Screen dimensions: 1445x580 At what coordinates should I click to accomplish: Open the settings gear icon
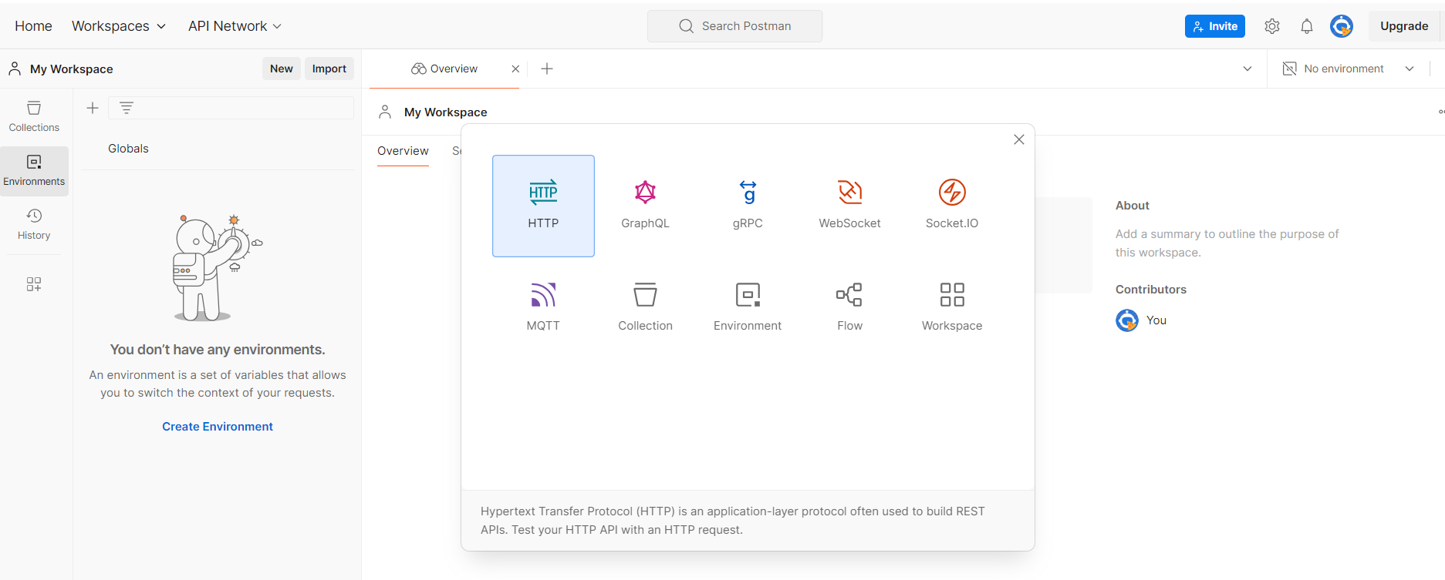coord(1272,26)
